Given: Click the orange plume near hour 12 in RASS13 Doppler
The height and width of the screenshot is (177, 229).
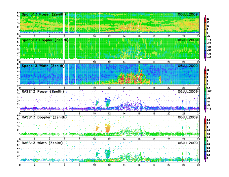Looking at the screenshot, I should click(108, 128).
